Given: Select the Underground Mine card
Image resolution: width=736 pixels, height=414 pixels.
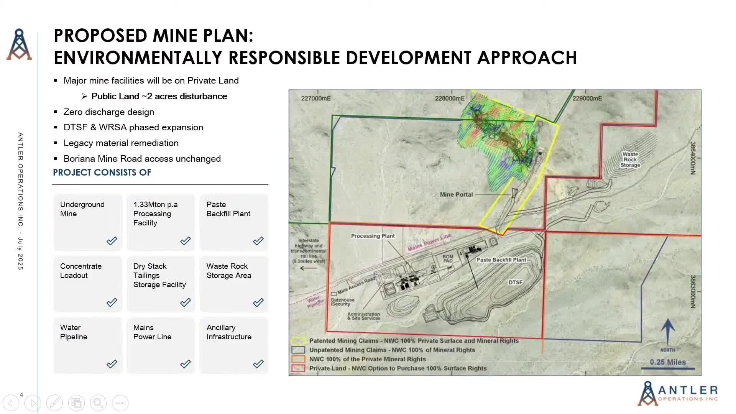Looking at the screenshot, I should pyautogui.click(x=88, y=222).
